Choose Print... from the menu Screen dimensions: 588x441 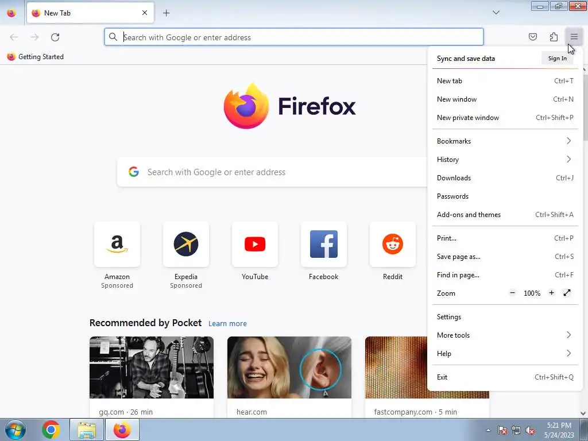pyautogui.click(x=505, y=238)
